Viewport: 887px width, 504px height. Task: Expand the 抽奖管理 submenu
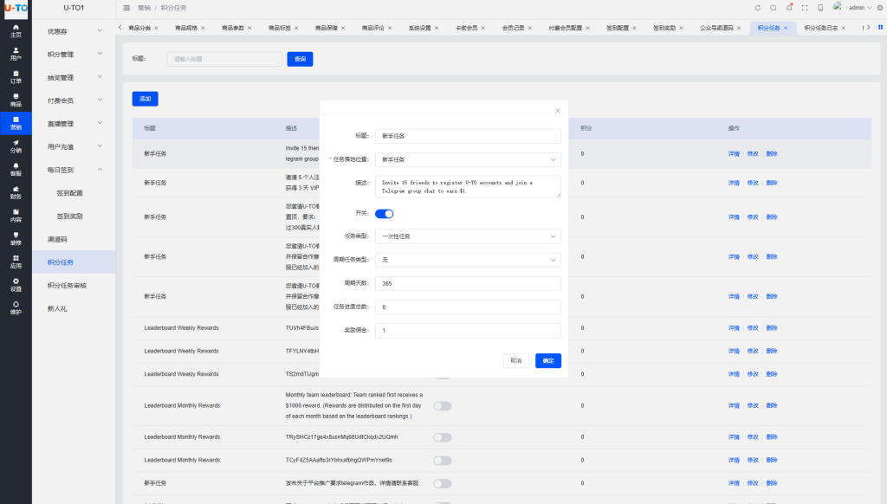coord(74,77)
